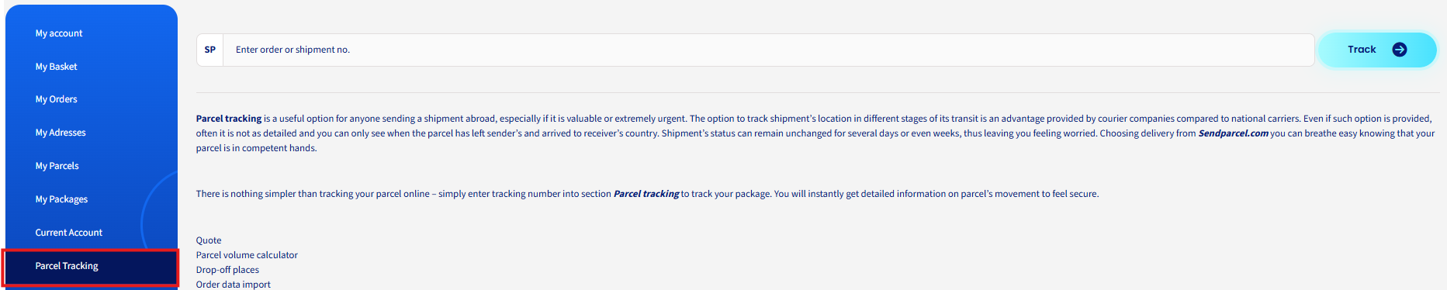Image resolution: width=1447 pixels, height=290 pixels.
Task: Click the Sendparcel.com link in text
Action: (x=1233, y=133)
